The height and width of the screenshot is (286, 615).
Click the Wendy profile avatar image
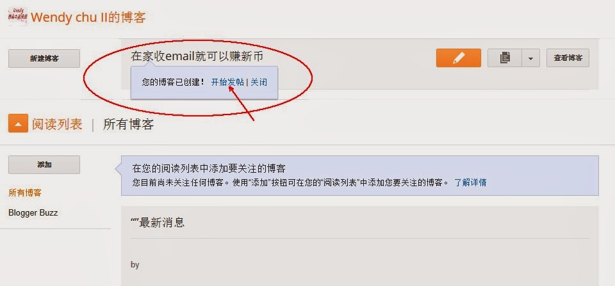18,17
